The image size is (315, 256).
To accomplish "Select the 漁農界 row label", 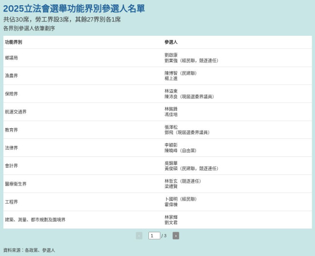I will click(x=11, y=76).
